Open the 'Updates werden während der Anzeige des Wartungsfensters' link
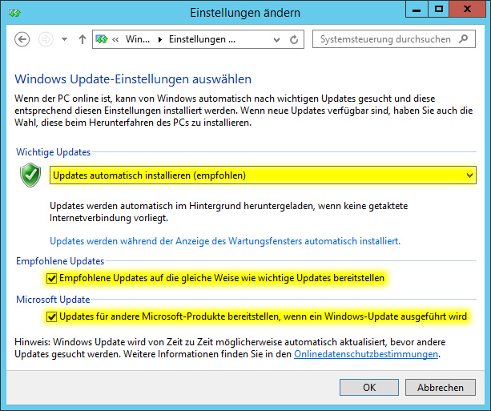Image resolution: width=491 pixels, height=411 pixels. click(x=225, y=241)
